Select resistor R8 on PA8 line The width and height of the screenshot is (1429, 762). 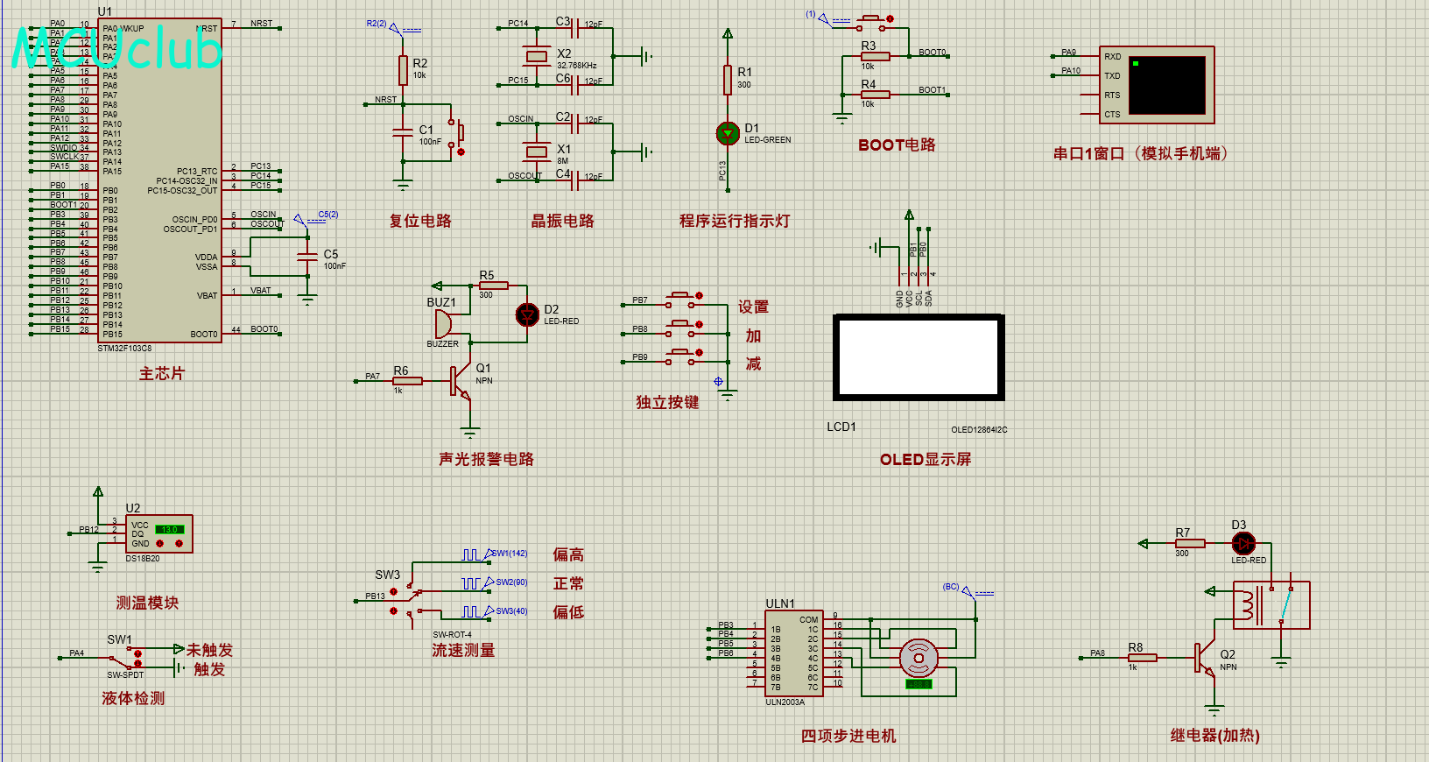pyautogui.click(x=1142, y=657)
